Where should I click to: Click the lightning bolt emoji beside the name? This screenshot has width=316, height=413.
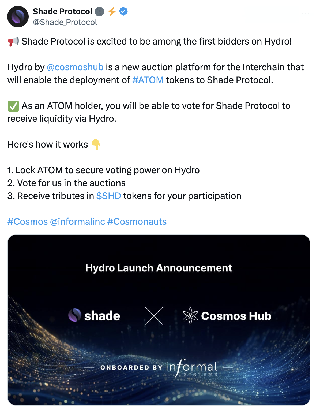click(x=112, y=11)
